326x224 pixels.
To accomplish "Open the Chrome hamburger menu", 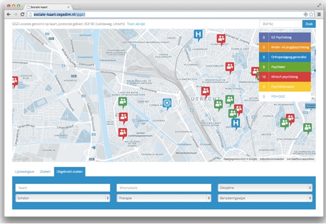I will tap(319, 14).
